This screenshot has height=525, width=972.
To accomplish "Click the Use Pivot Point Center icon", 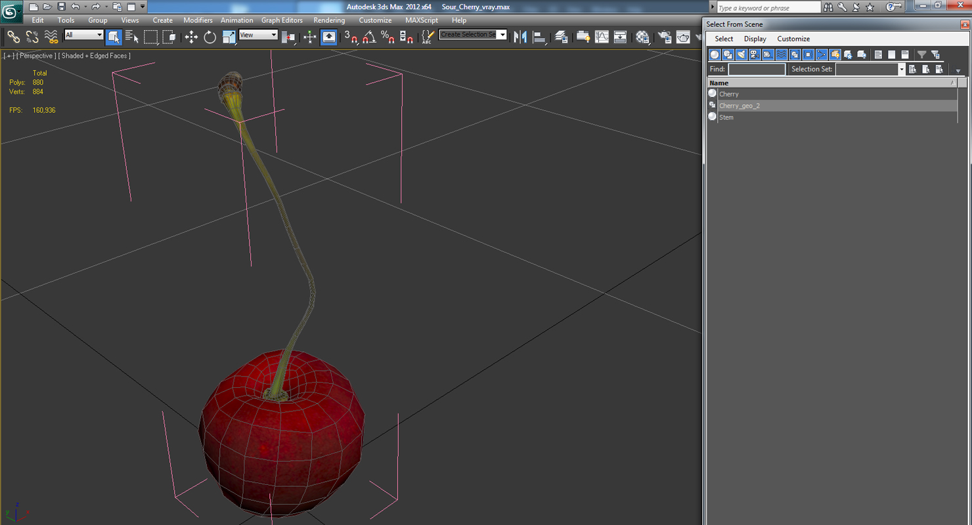I will click(288, 37).
